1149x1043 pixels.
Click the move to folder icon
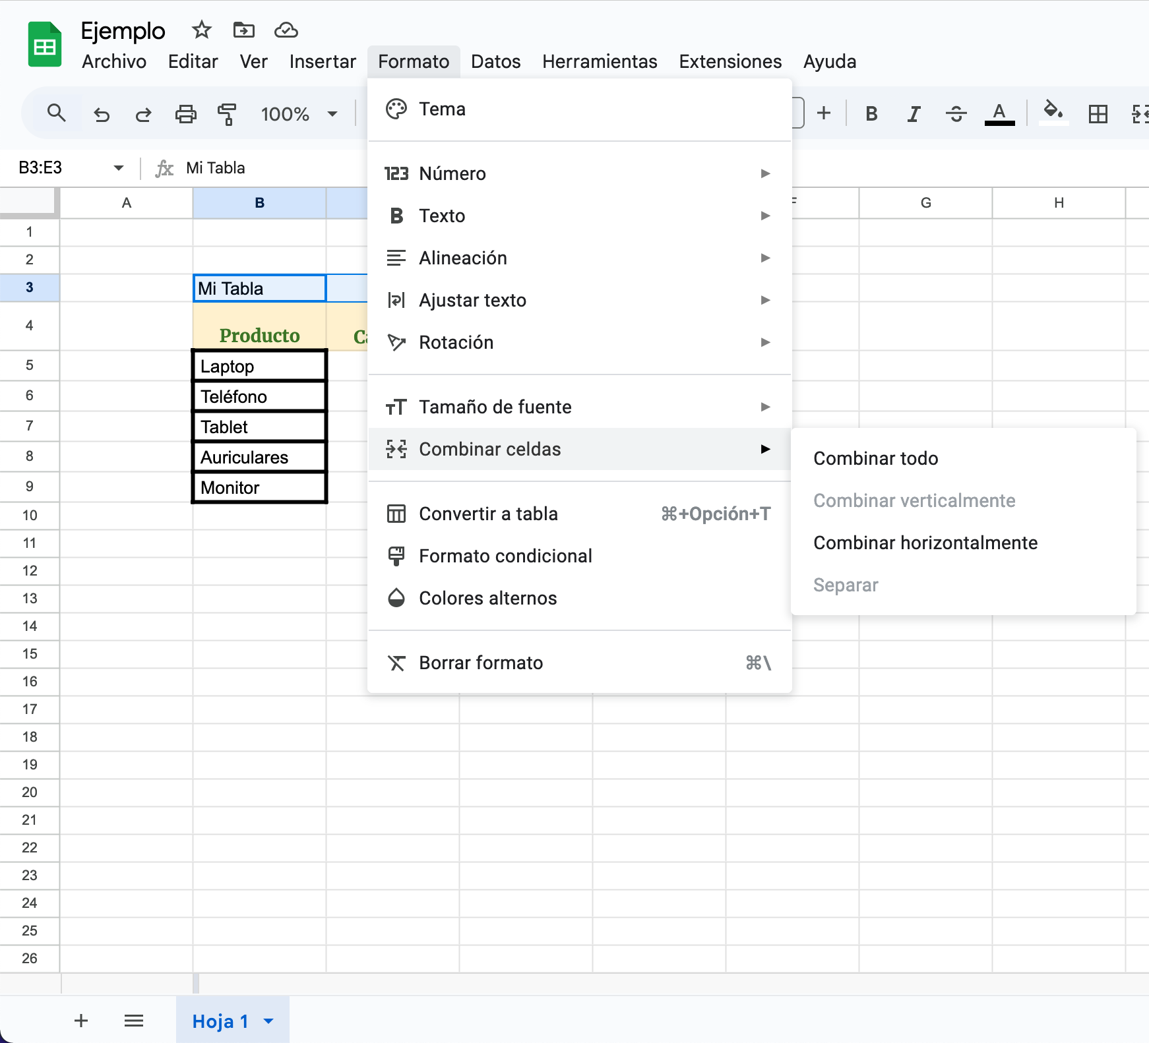point(243,30)
